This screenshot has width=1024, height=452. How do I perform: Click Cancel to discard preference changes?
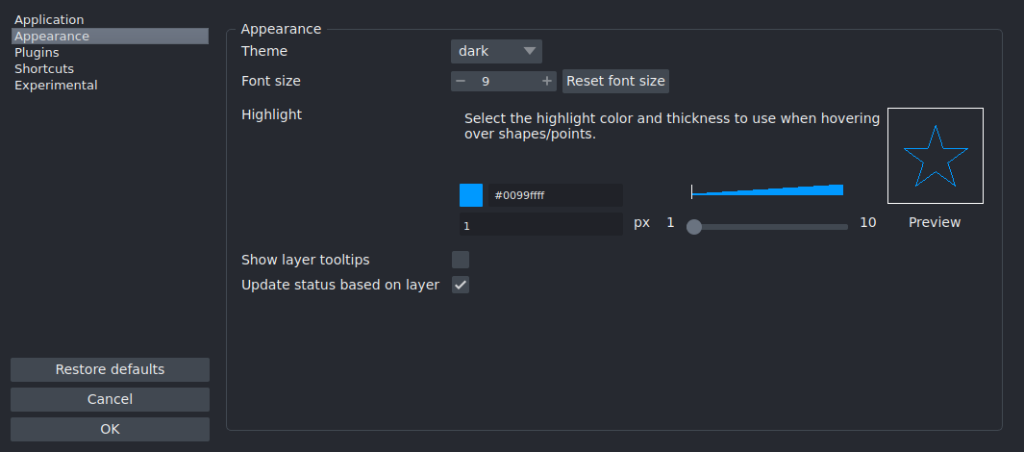pos(110,399)
